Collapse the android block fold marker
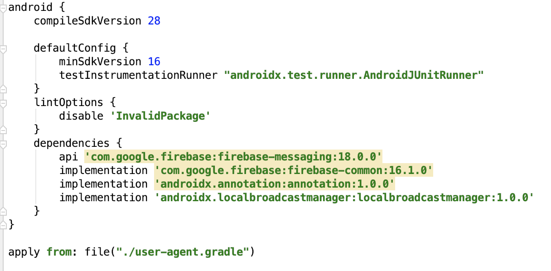This screenshot has width=551, height=271. click(3, 8)
